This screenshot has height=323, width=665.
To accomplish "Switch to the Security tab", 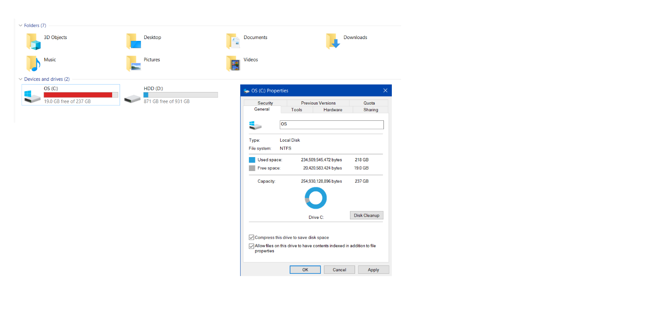I will [265, 103].
